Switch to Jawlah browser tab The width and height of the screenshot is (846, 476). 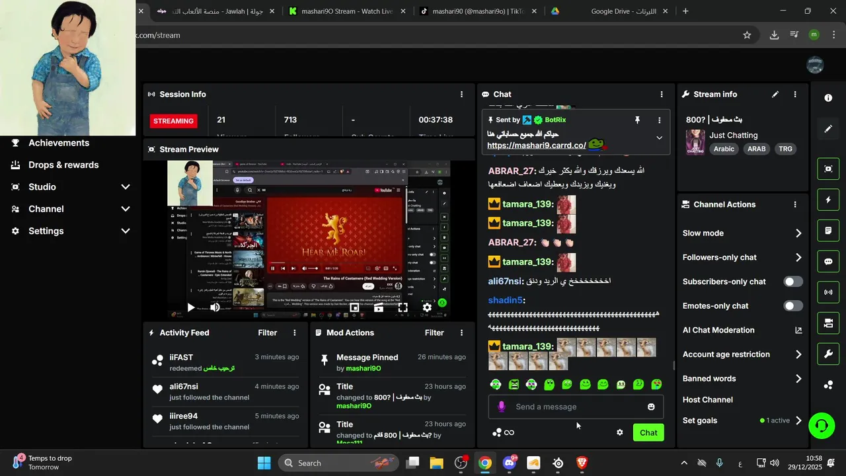point(215,11)
